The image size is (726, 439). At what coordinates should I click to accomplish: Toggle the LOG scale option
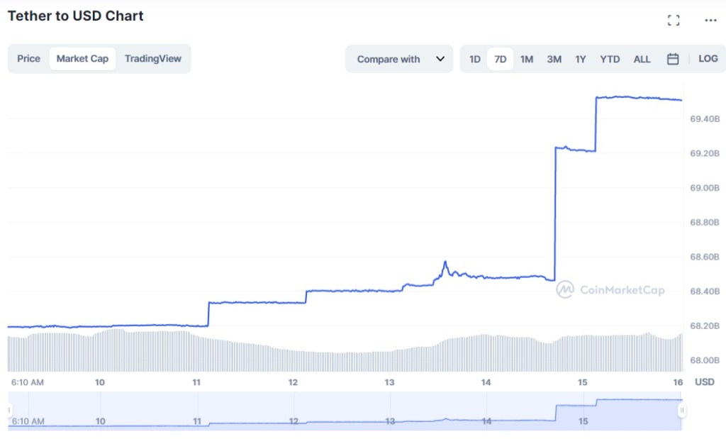click(x=708, y=59)
